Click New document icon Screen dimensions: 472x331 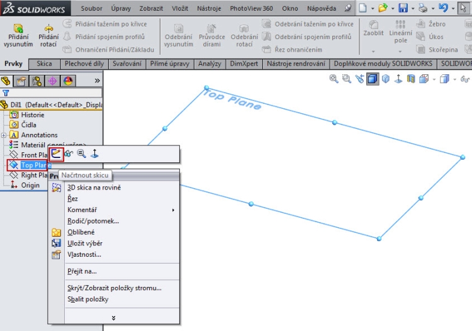[x=363, y=8]
